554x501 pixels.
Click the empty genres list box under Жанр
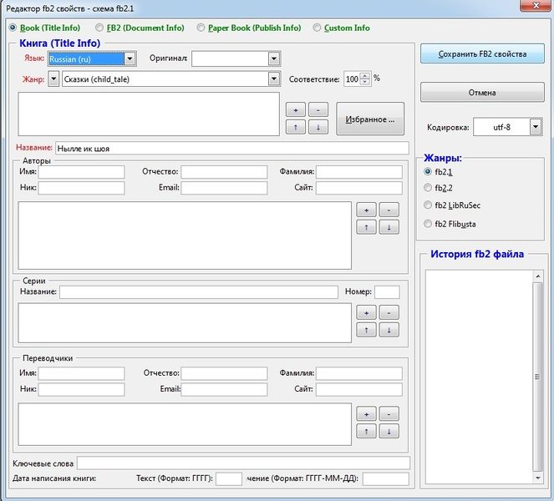coord(149,114)
